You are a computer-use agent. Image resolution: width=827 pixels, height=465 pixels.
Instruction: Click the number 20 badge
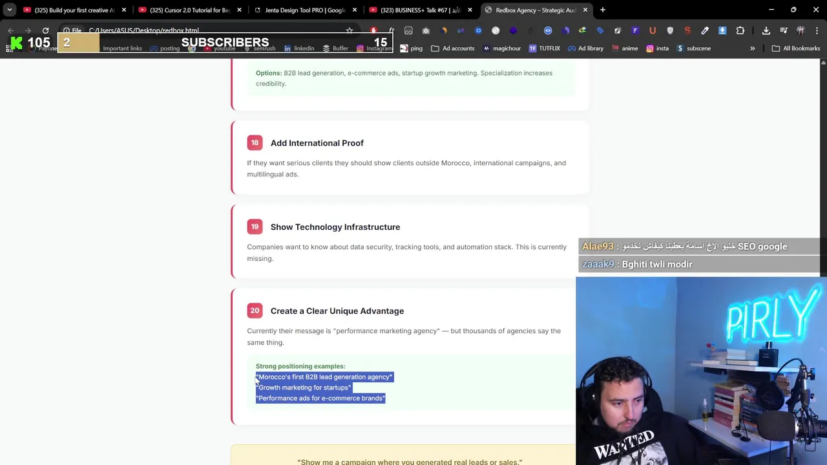click(x=255, y=311)
